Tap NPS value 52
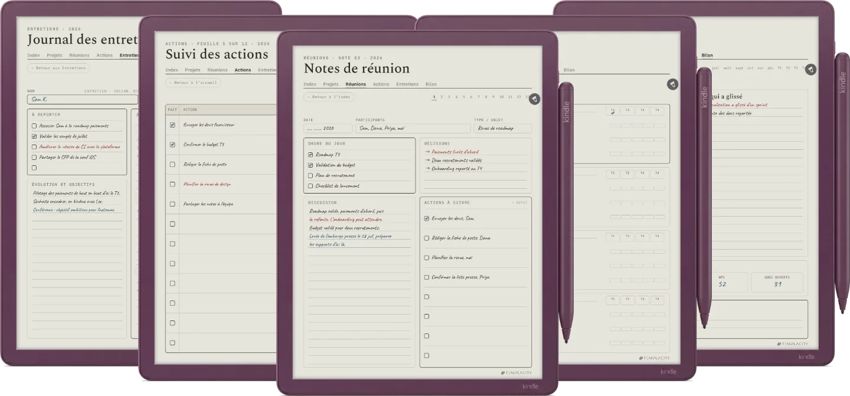This screenshot has height=396, width=850. coord(722,284)
